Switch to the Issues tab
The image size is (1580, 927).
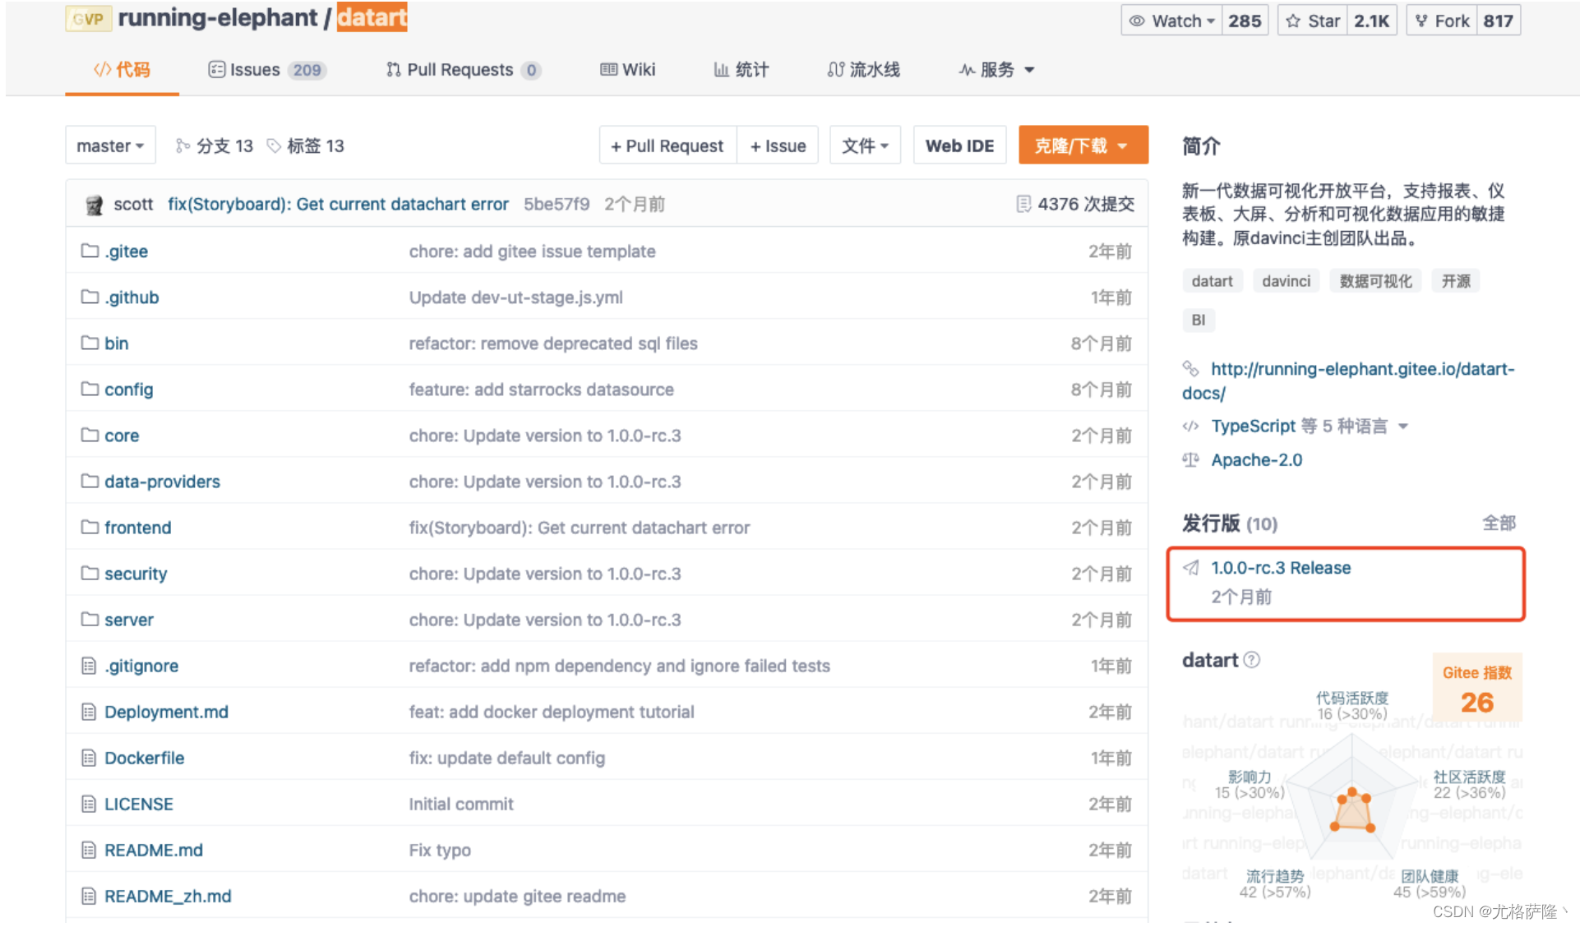[x=255, y=70]
